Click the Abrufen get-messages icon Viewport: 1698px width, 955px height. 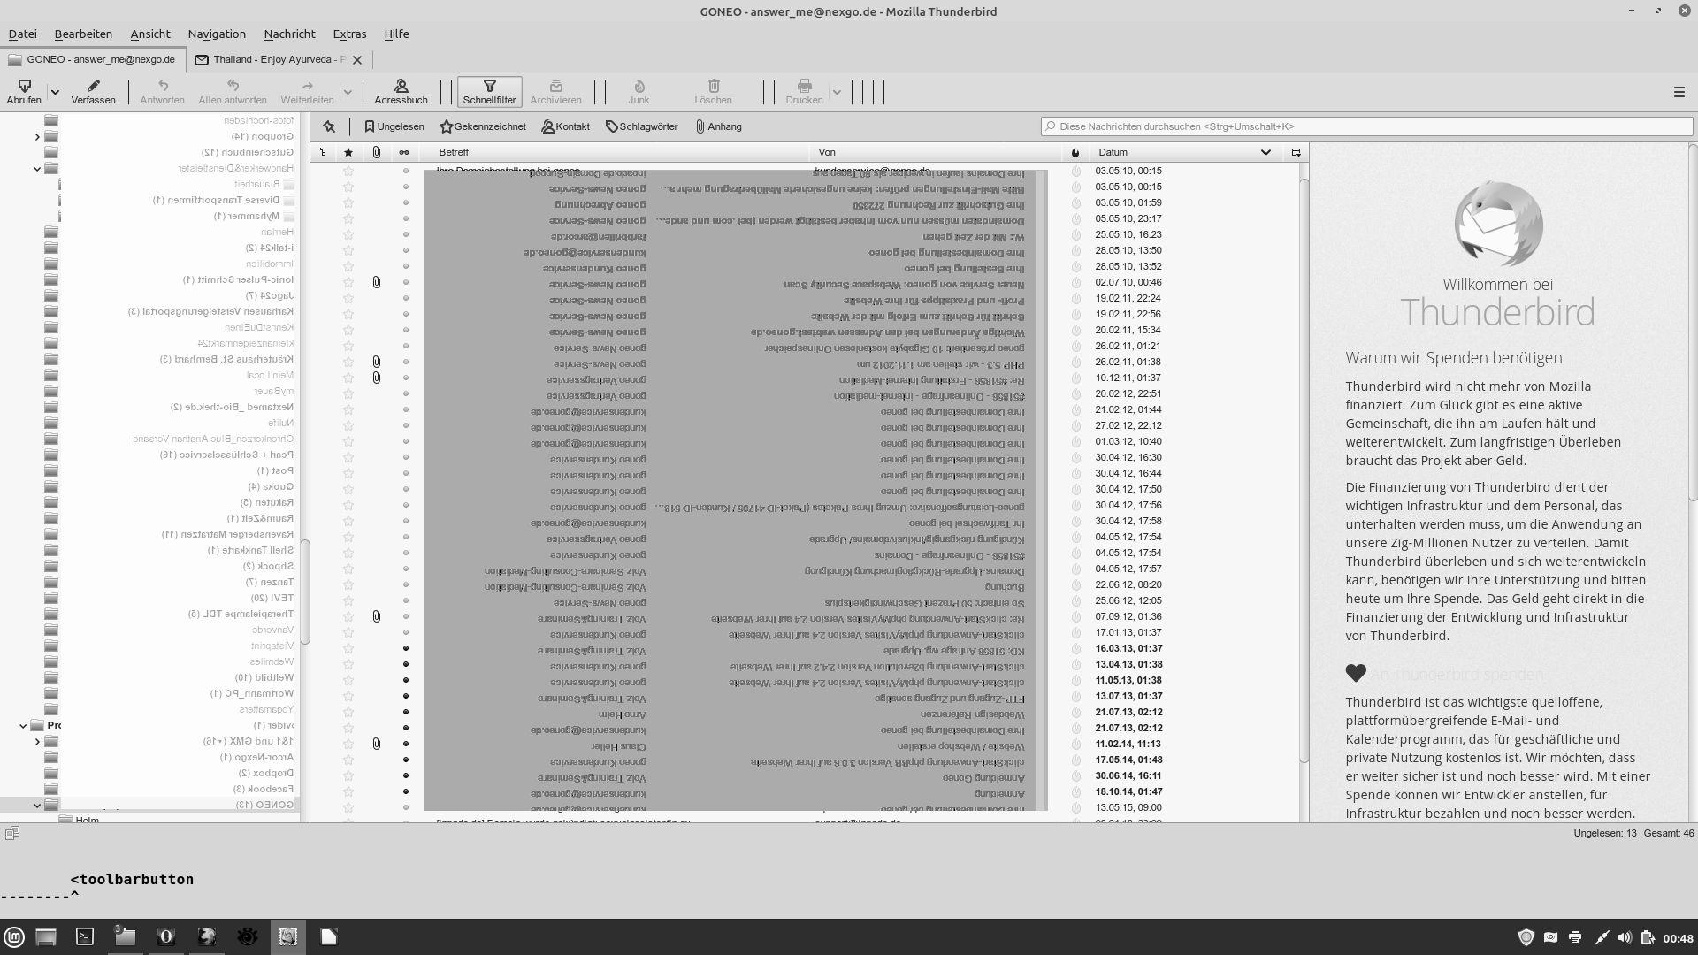(24, 87)
